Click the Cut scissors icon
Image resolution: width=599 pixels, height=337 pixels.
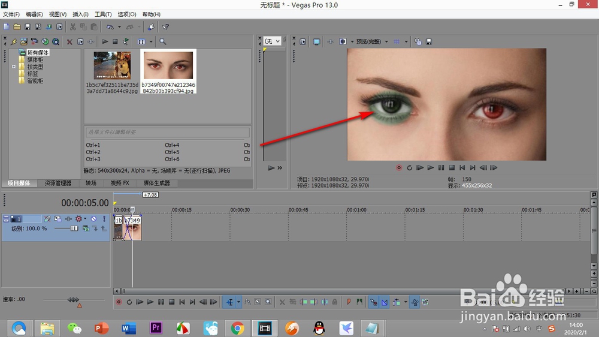[x=72, y=27]
